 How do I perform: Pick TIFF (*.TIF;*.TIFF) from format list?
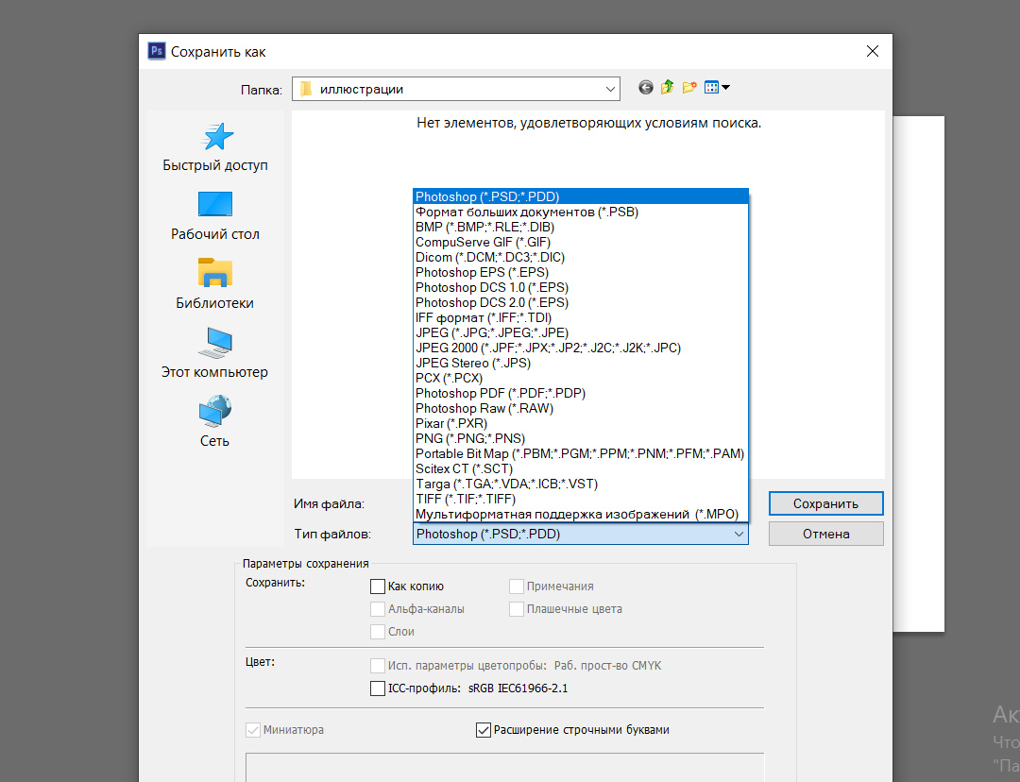[x=466, y=499]
